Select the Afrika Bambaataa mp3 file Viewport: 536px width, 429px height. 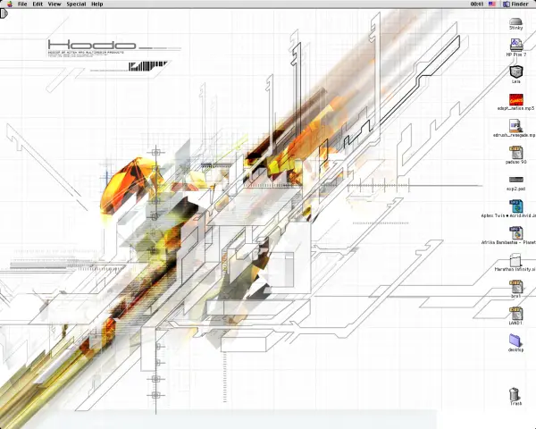click(515, 233)
